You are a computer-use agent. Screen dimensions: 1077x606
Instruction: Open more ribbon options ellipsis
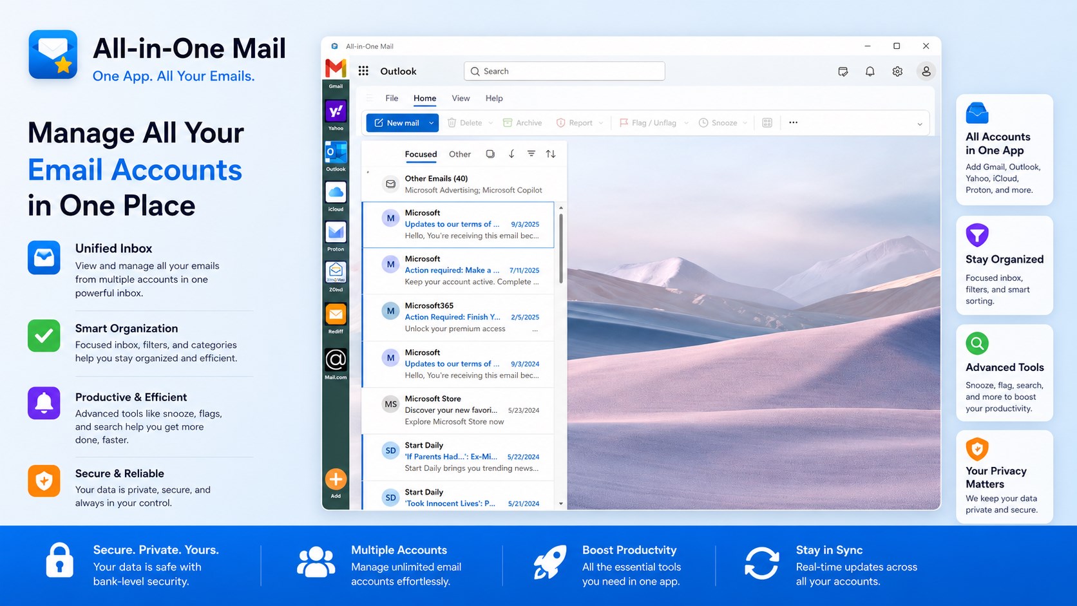793,122
